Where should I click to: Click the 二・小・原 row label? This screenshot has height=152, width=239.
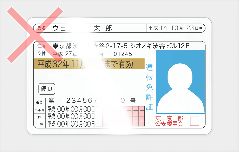point(39,110)
